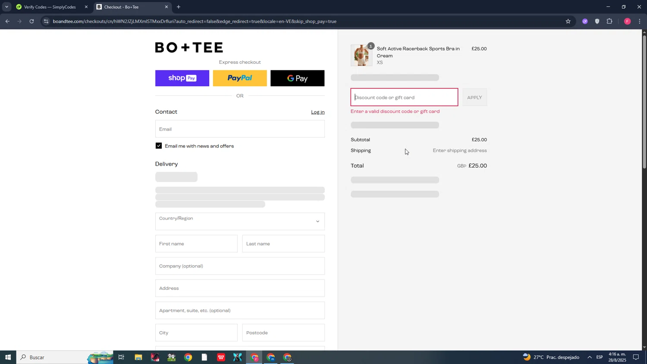Focus the Last name field
647x364 pixels.
click(x=283, y=244)
